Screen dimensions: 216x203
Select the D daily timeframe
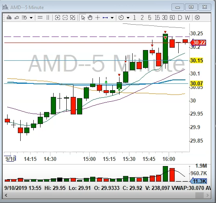click(x=180, y=17)
